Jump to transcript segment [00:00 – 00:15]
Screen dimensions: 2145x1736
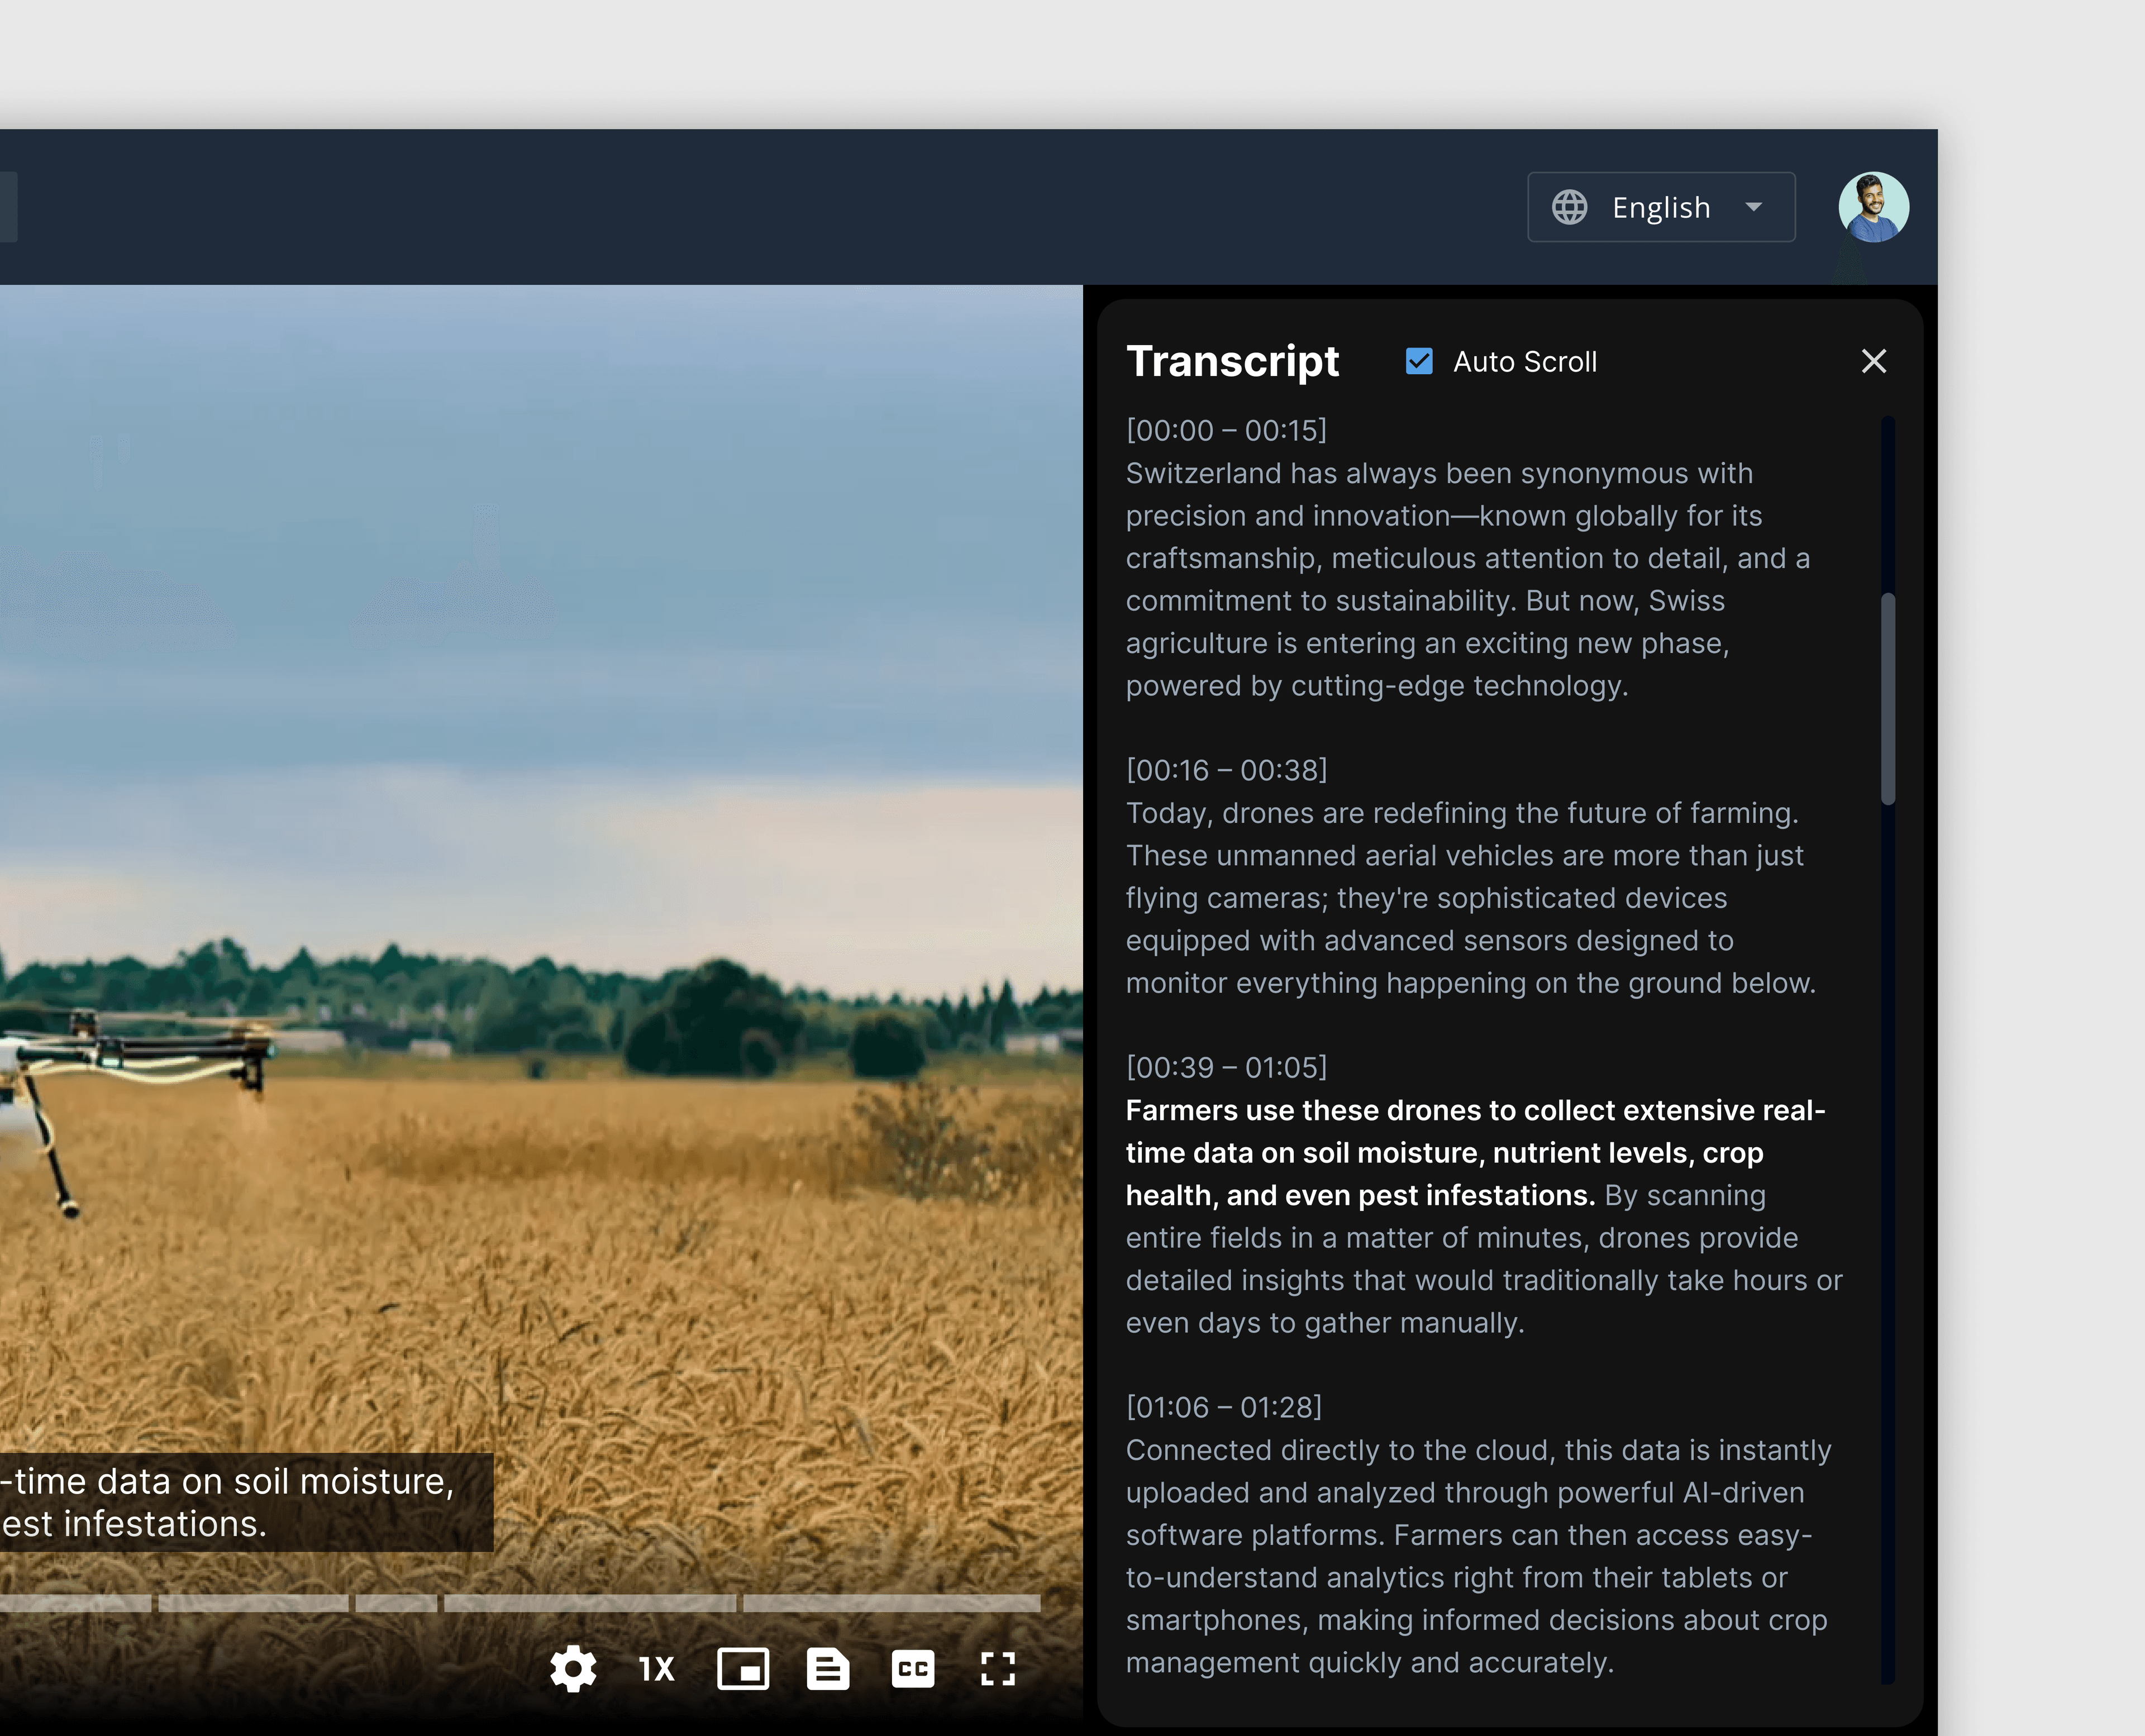(x=1226, y=430)
